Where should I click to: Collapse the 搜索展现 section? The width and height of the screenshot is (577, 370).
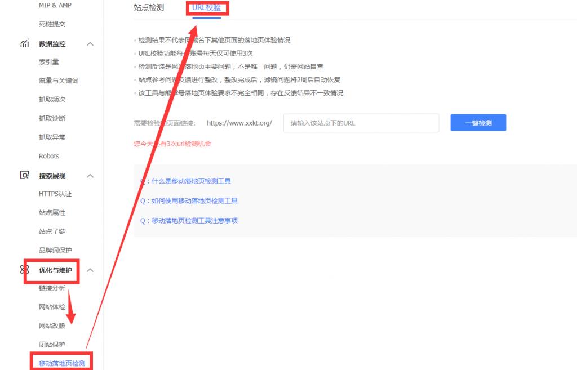click(89, 175)
